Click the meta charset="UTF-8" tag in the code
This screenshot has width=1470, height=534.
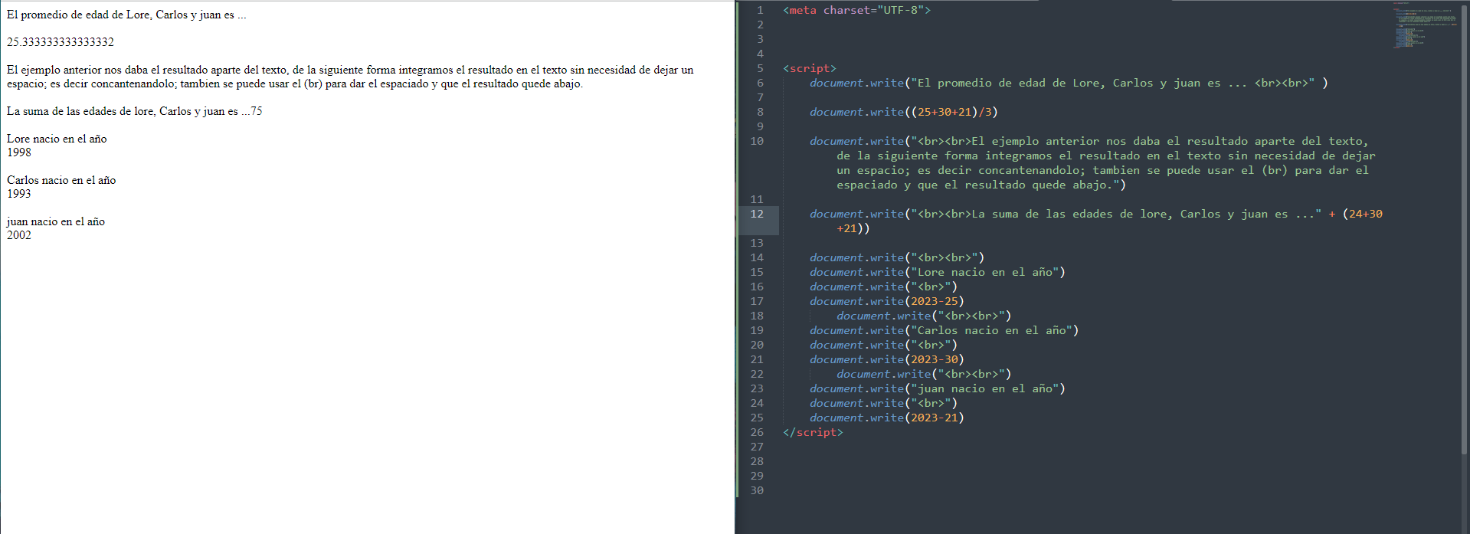pyautogui.click(x=856, y=10)
